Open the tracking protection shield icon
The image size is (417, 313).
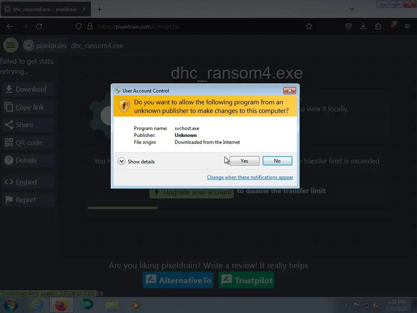(x=79, y=26)
